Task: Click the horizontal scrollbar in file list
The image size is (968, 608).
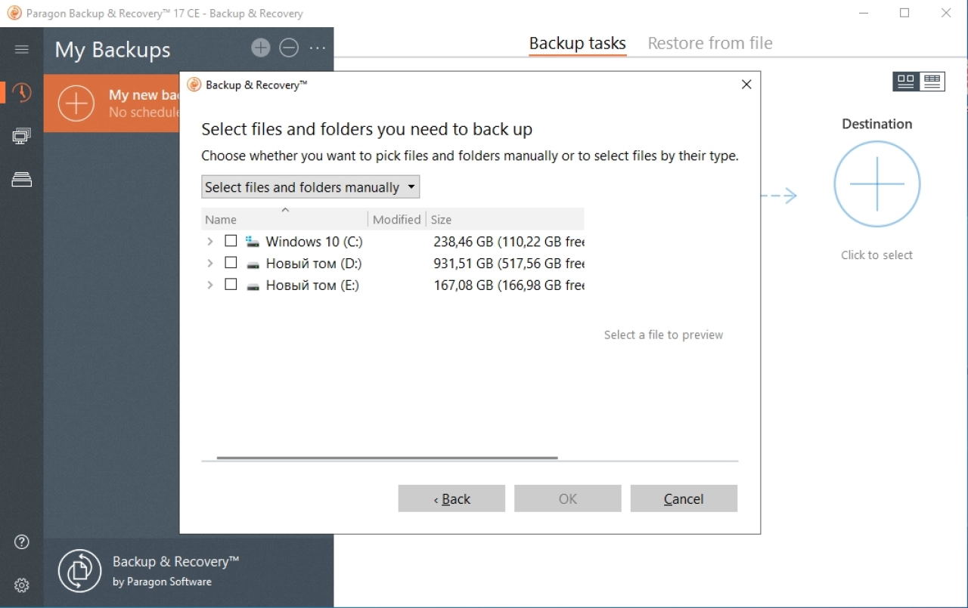Action: point(387,458)
